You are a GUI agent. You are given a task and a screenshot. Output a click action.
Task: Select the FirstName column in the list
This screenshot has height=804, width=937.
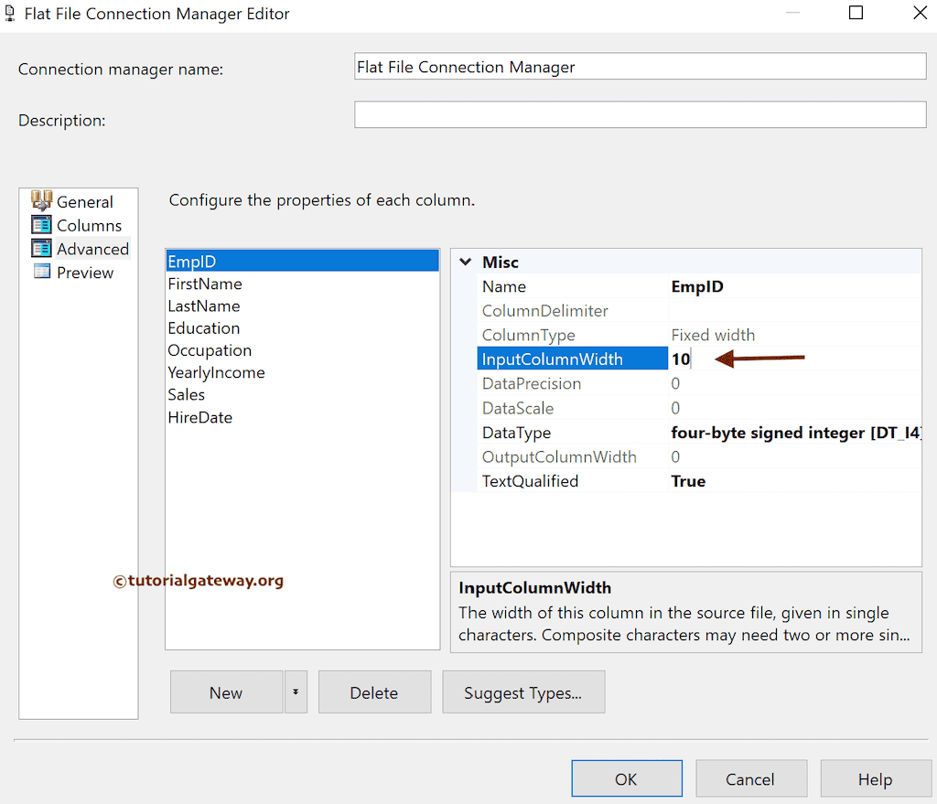tap(204, 284)
